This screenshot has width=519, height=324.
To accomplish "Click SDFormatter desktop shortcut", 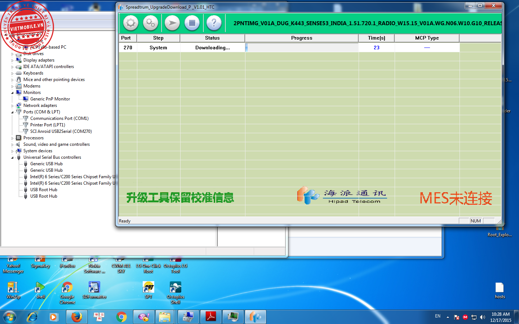I will click(x=94, y=290).
